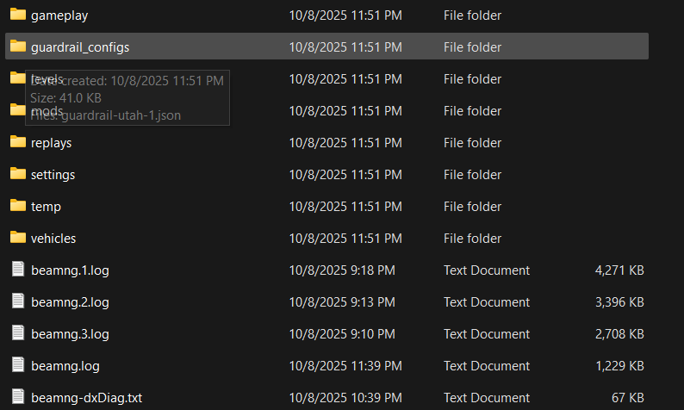Click the guardrail_configs folder icon
This screenshot has height=410, width=684.
(18, 47)
